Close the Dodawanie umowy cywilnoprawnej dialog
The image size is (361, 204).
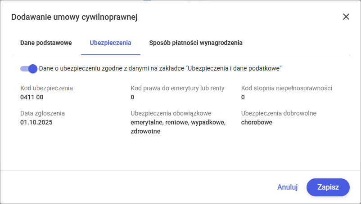tap(346, 17)
